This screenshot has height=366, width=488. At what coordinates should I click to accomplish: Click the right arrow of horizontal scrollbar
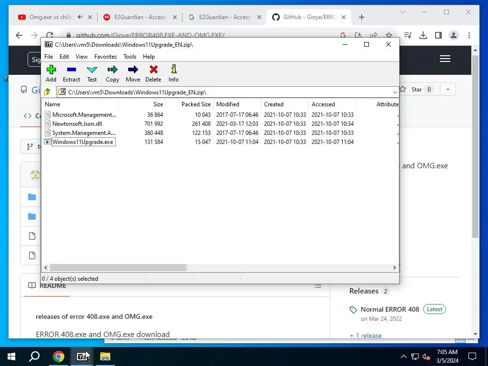[394, 268]
